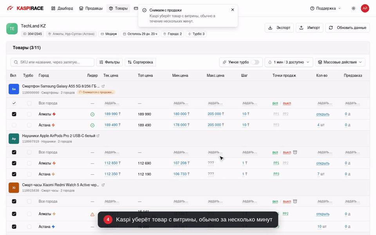Viewport: 376px width, 235px height.
Task: Check Турбо checkbox for Samsung Алматы
Action: (x=29, y=114)
